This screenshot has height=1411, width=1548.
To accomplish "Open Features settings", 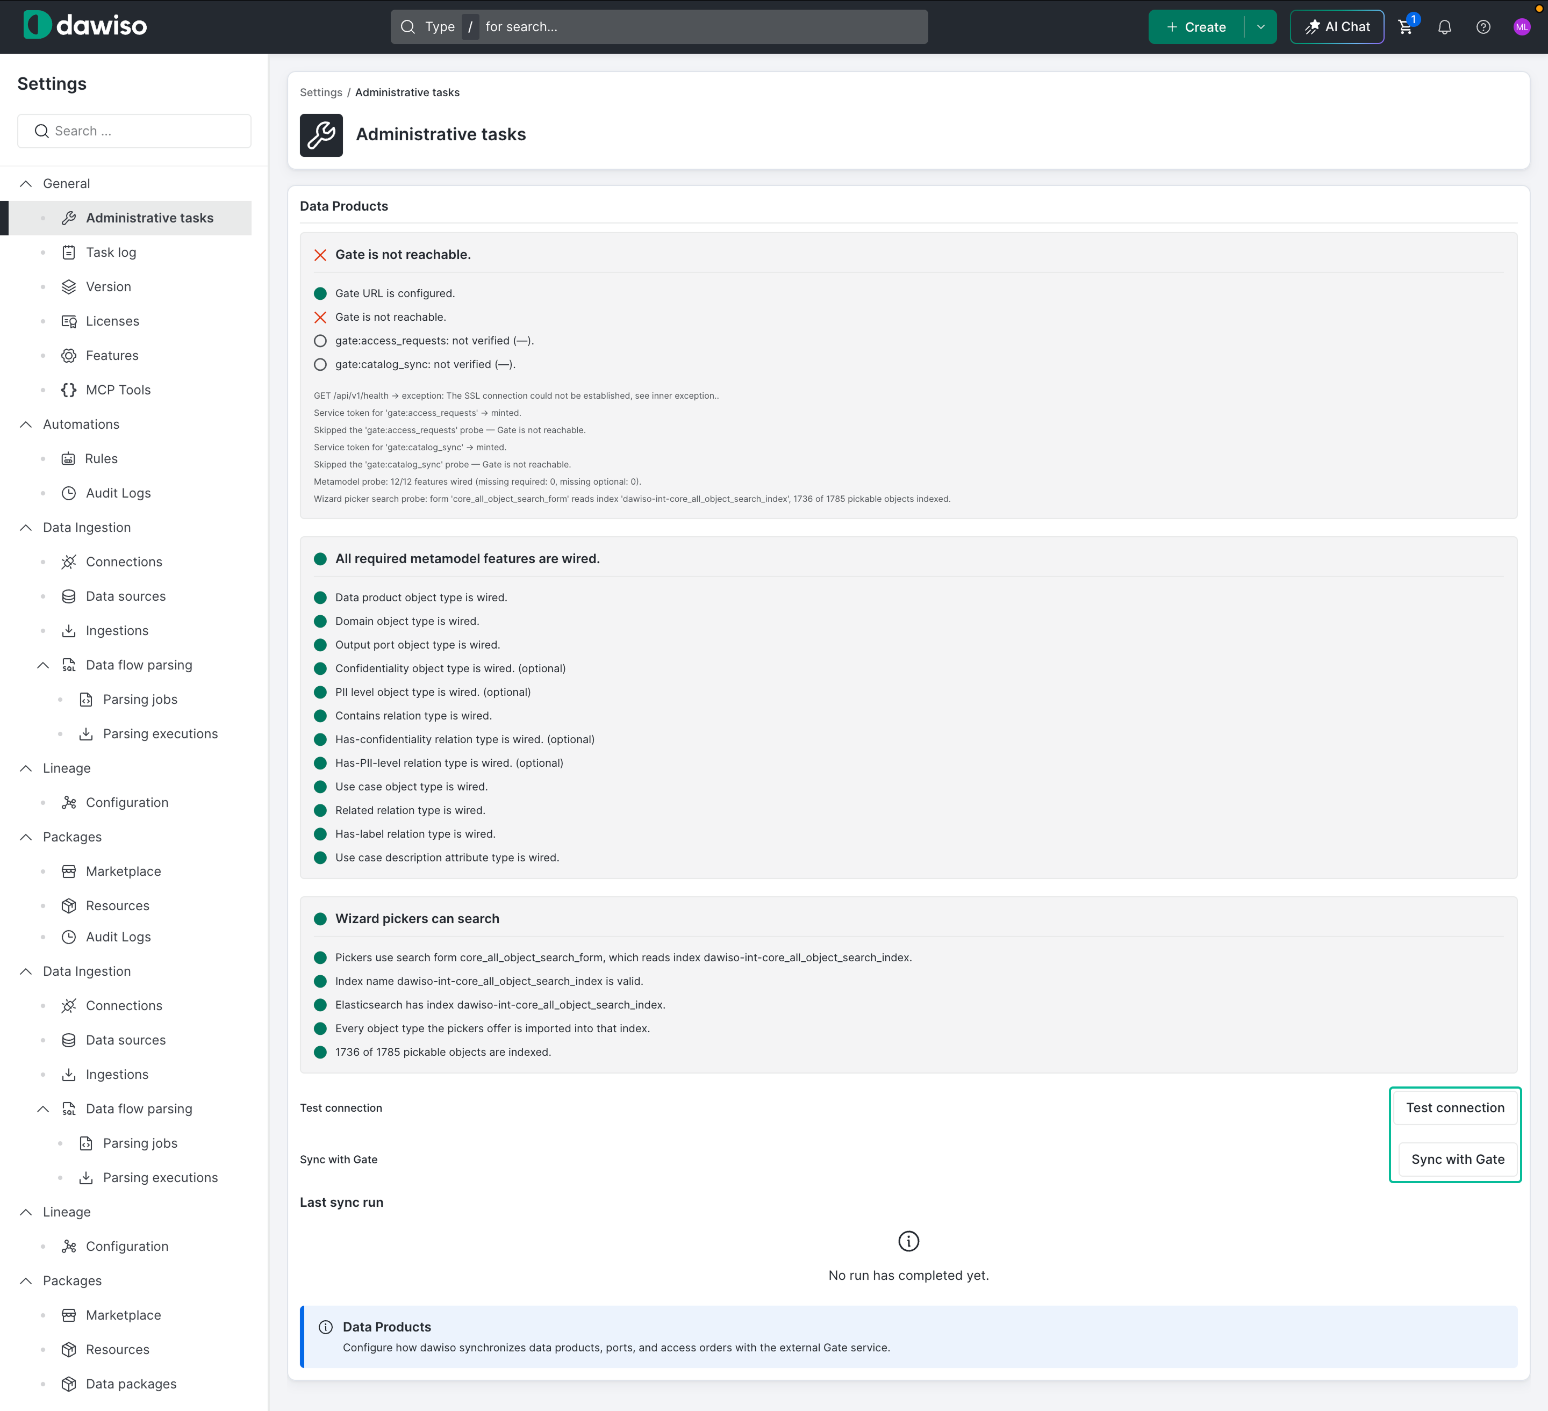I will pyautogui.click(x=112, y=356).
